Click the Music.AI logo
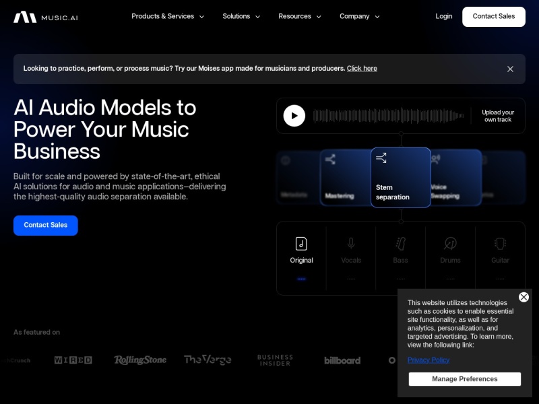The image size is (539, 404). click(x=45, y=17)
